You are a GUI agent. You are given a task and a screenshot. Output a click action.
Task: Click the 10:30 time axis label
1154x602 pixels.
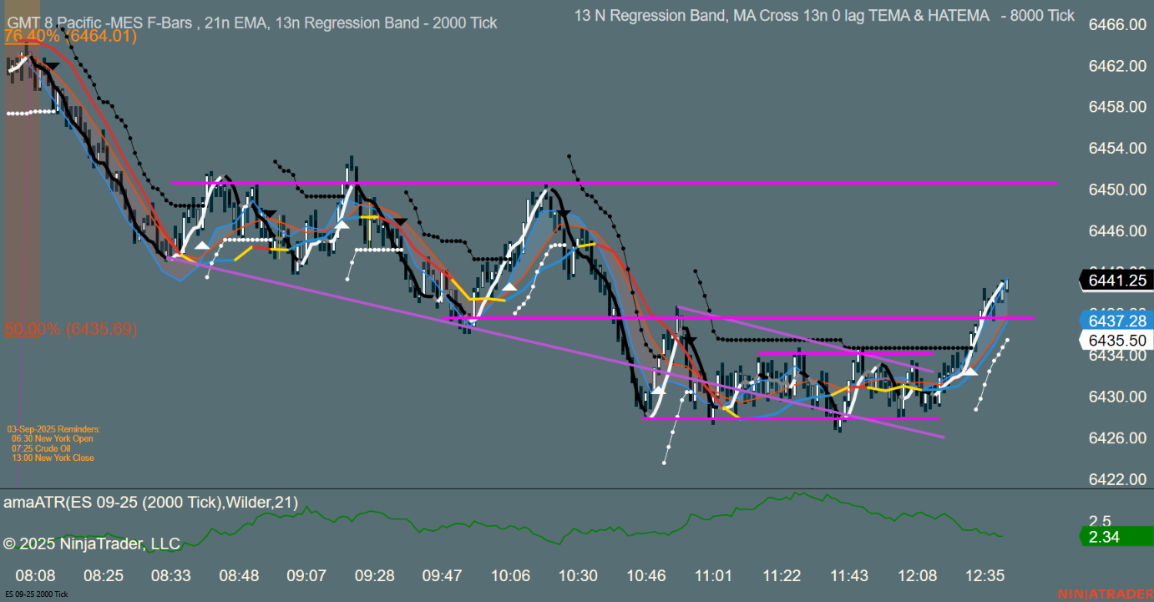coord(578,576)
